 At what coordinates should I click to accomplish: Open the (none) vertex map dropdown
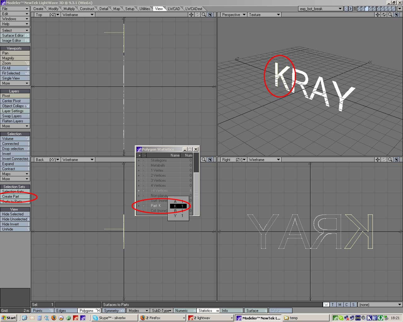pos(380,305)
